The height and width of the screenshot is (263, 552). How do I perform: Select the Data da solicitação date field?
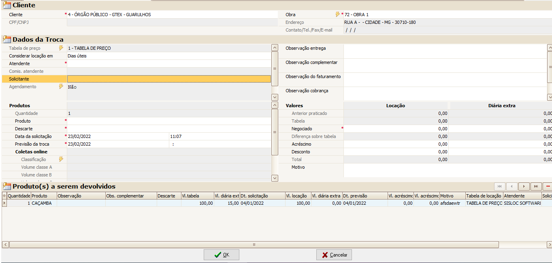[118, 136]
